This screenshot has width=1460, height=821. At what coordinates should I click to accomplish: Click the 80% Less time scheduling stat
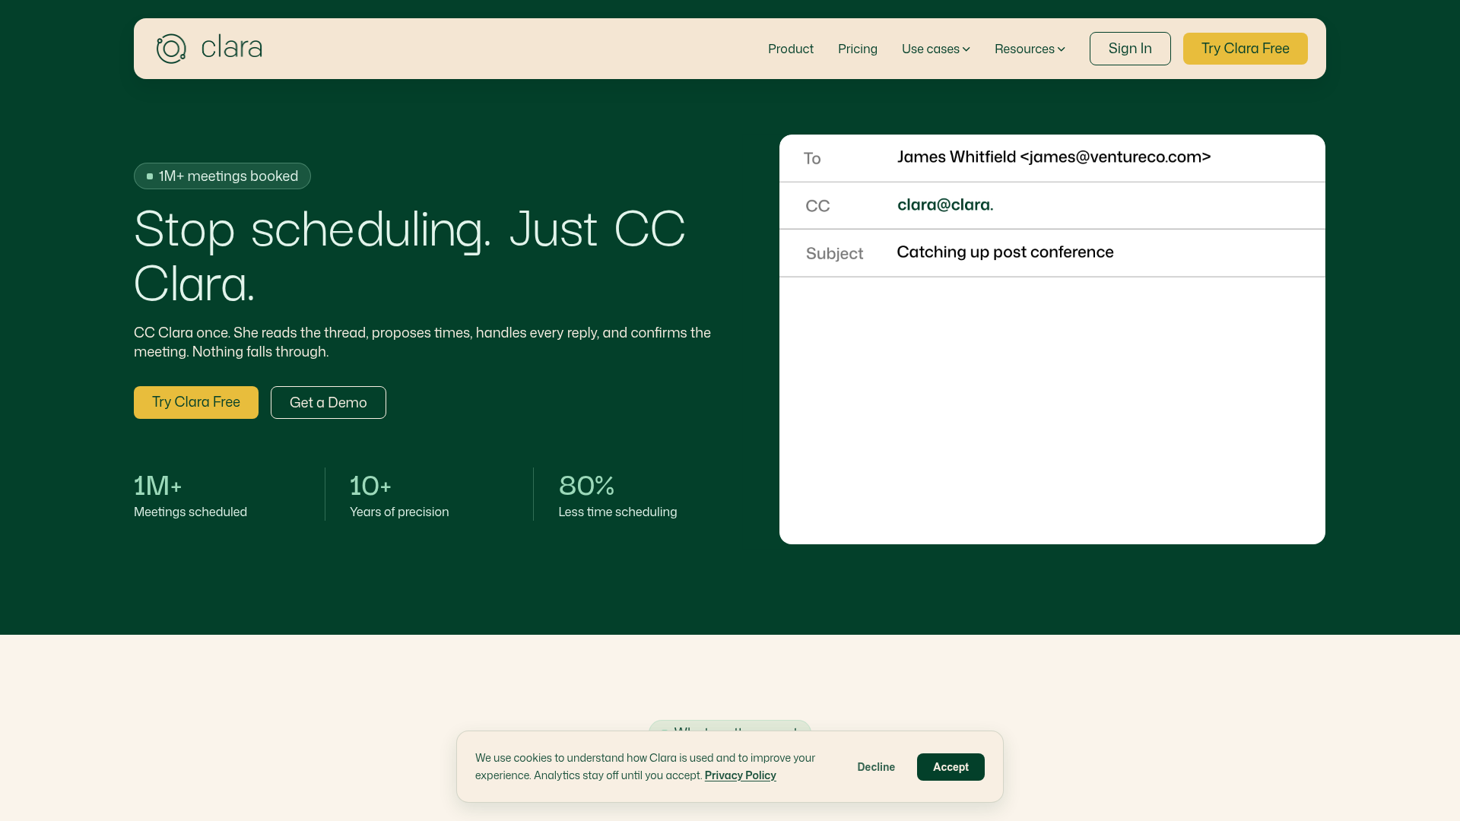coord(617,496)
